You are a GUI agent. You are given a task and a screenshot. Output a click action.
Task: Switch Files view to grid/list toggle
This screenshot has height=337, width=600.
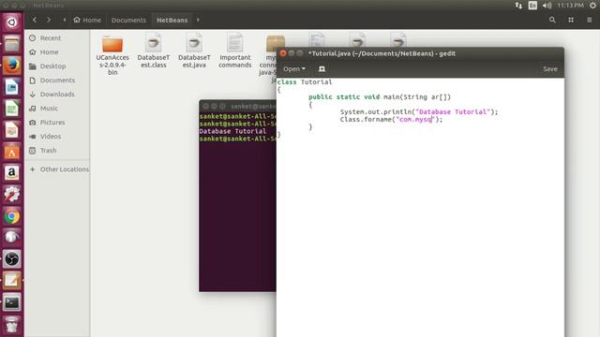pos(571,20)
